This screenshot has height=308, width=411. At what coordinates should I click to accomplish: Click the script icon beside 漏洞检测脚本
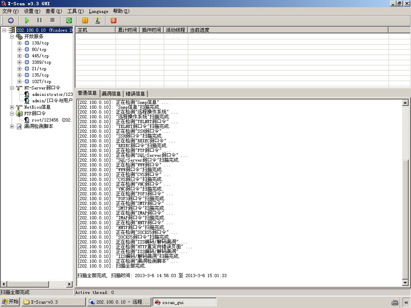pyautogui.click(x=19, y=126)
